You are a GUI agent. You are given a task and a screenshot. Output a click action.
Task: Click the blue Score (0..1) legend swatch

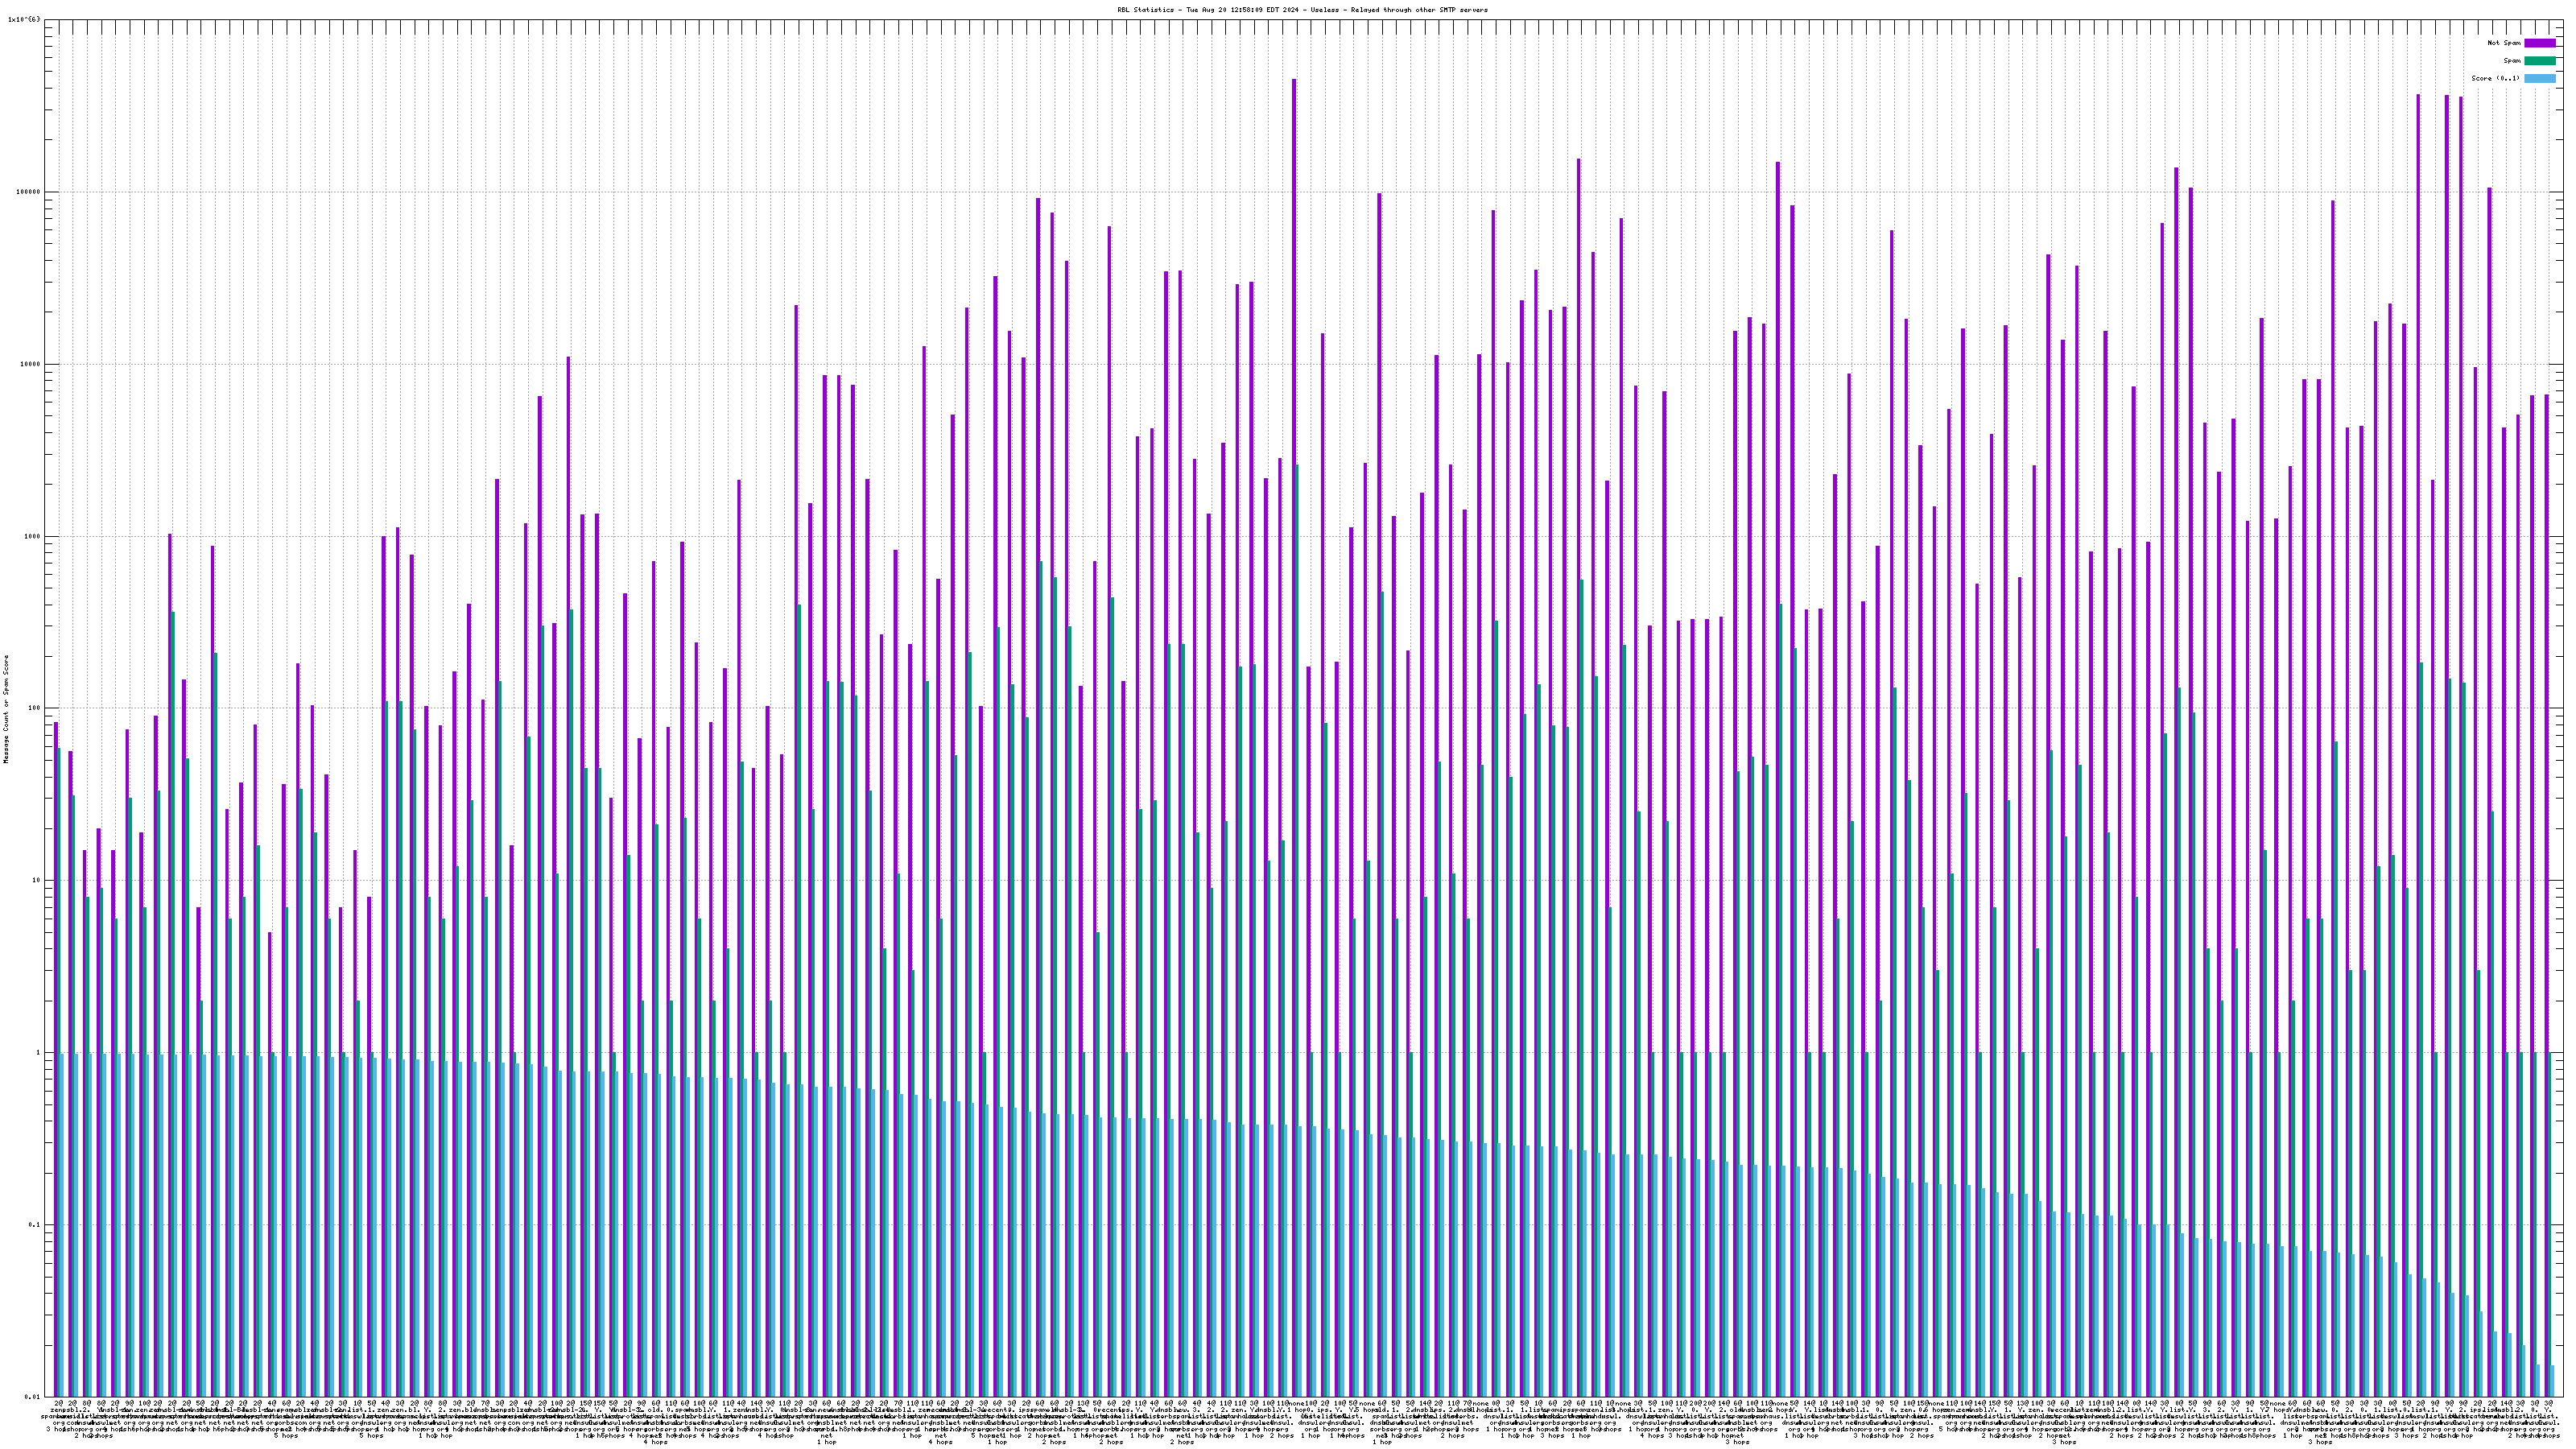pyautogui.click(x=2540, y=78)
